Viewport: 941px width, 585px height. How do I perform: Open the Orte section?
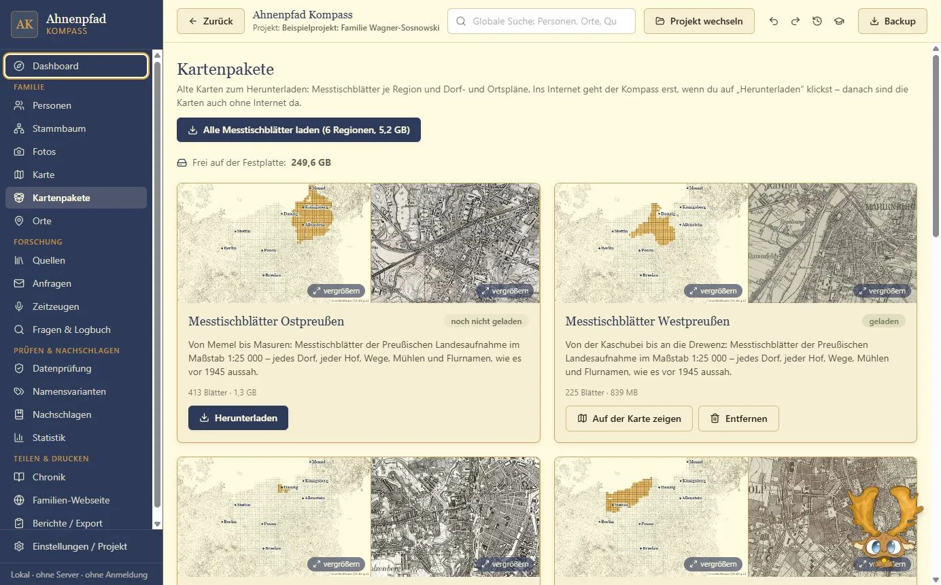tap(76, 221)
